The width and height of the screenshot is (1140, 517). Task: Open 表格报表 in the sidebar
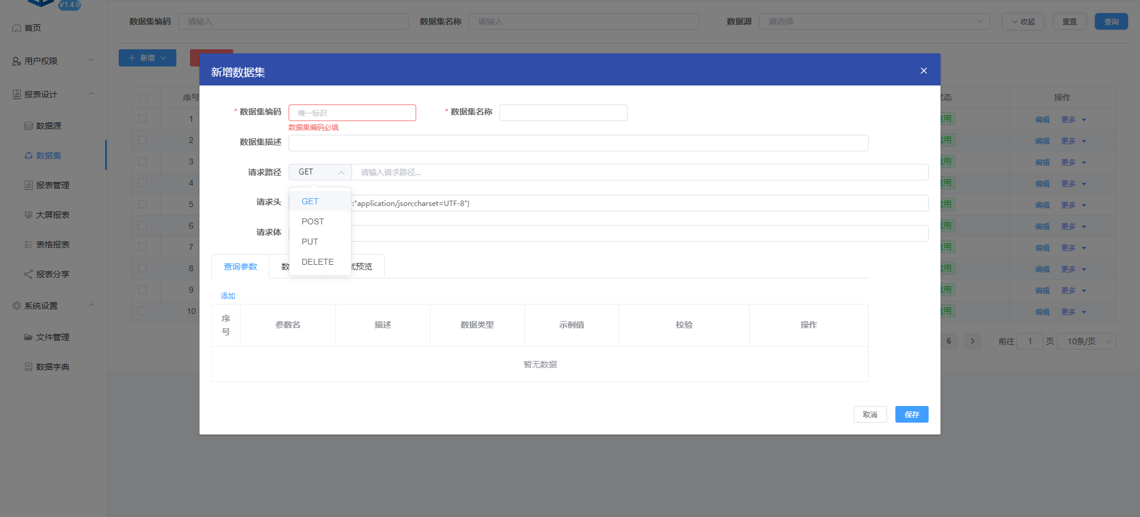point(52,245)
